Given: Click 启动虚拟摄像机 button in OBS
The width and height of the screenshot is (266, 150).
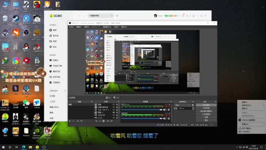Looking at the screenshot, I should pyautogui.click(x=206, y=111).
